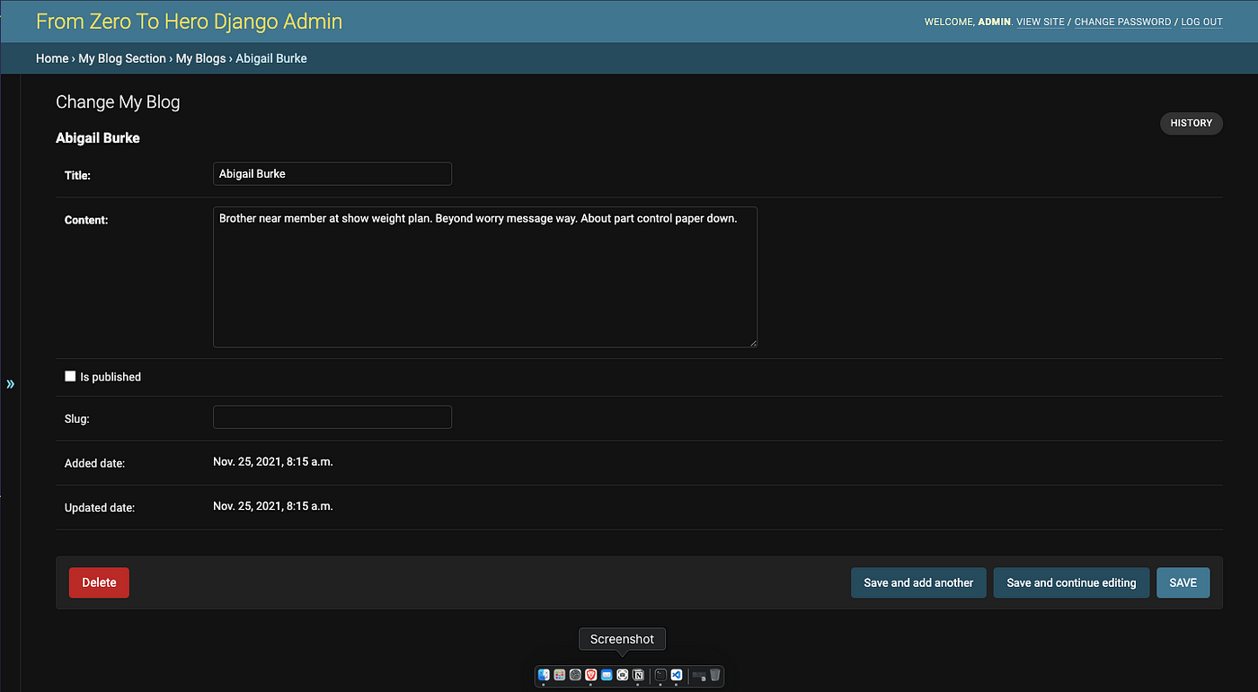Click the Change My Blog heading
This screenshot has height=692, width=1258.
point(118,102)
